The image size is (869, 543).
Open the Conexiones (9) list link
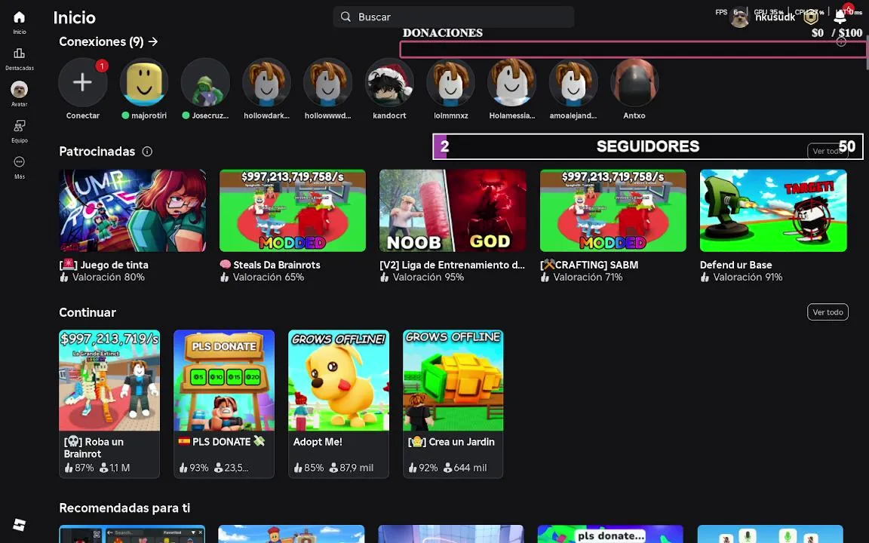[x=109, y=41]
